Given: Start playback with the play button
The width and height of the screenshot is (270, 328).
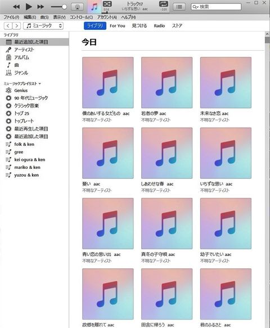Looking at the screenshot, I should (x=29, y=7).
